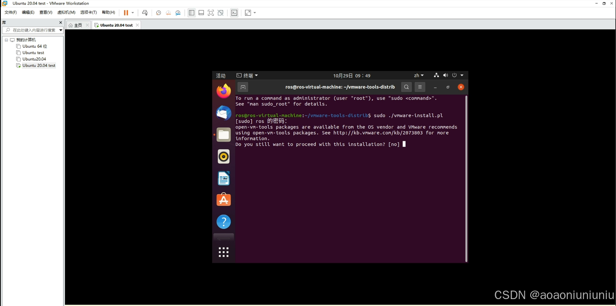
Task: Expand the power options arrow beside the pause icon
Action: [x=133, y=13]
